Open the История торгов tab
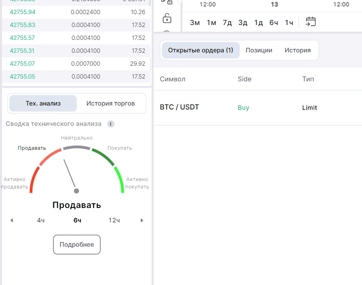The image size is (362, 285). [x=111, y=103]
